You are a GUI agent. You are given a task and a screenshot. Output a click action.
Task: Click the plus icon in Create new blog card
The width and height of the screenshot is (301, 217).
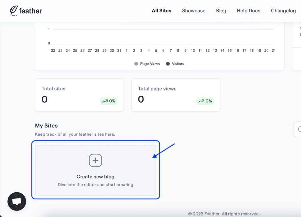[x=96, y=161]
